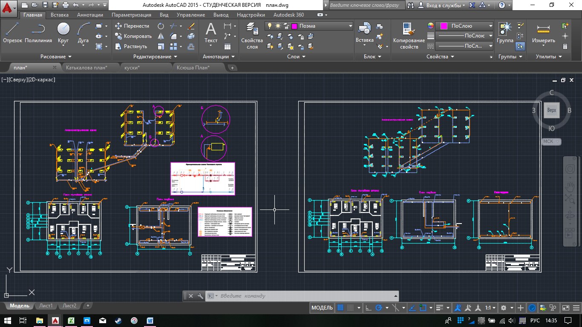Click the Erase tool icon
This screenshot has width=582, height=327.
click(191, 26)
